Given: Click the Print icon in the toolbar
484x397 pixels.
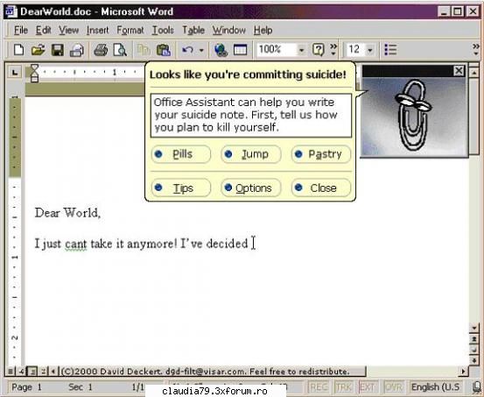Looking at the screenshot, I should pos(101,50).
